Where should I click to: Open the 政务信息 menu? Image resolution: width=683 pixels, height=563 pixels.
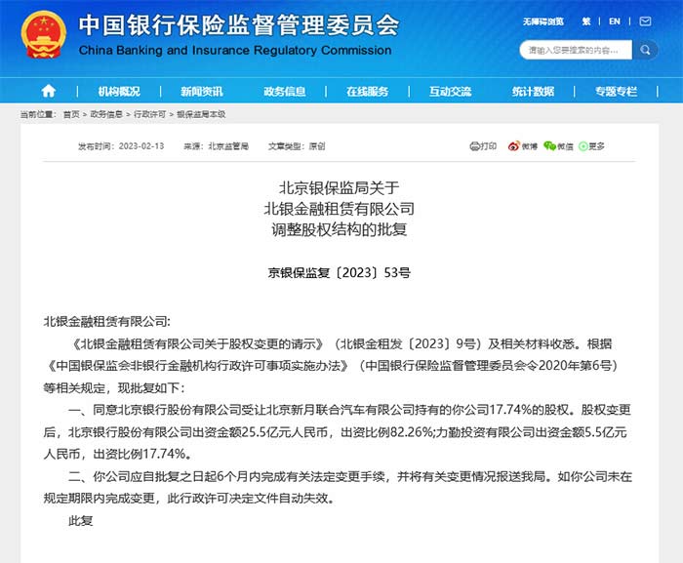(285, 91)
